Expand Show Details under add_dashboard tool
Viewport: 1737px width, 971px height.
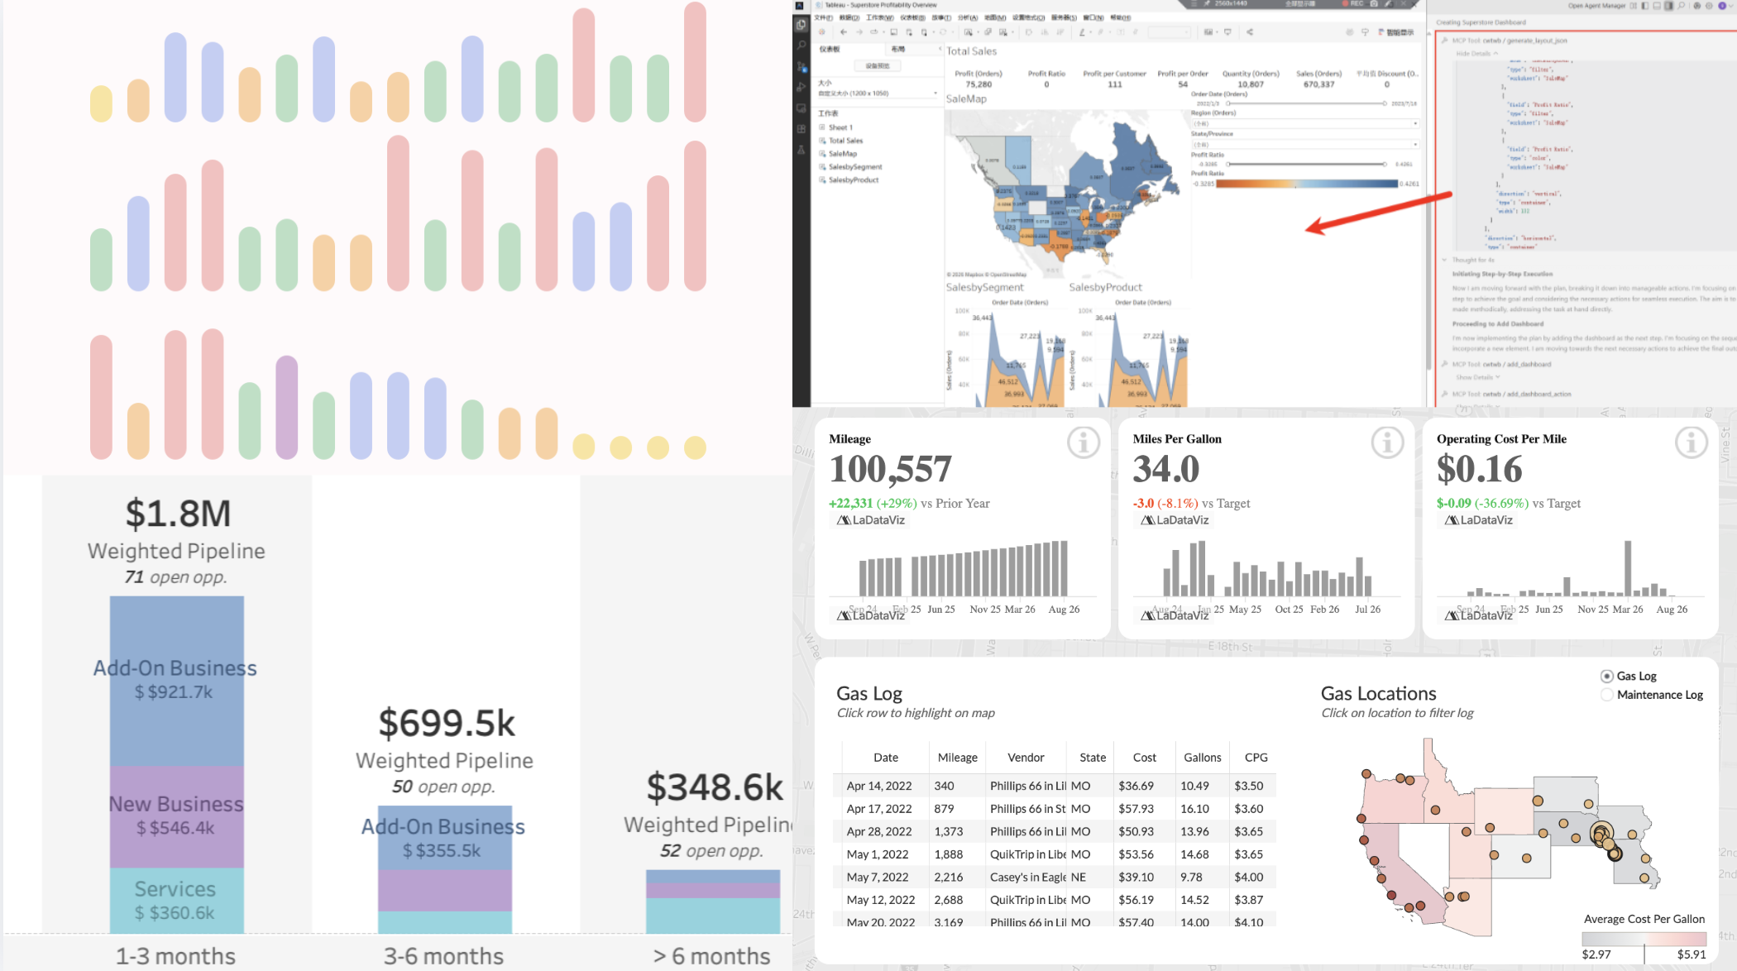(1478, 377)
